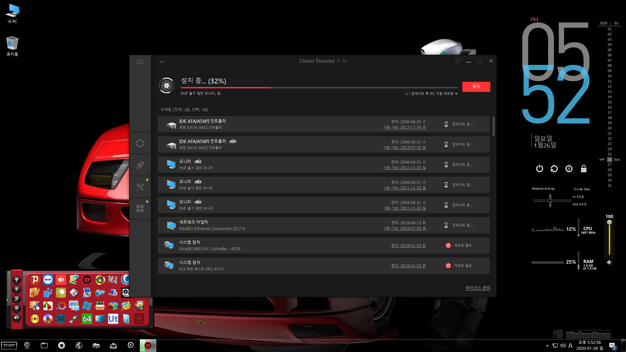626x352 pixels.
Task: Click the launcher help question mark button
Action: point(17,280)
